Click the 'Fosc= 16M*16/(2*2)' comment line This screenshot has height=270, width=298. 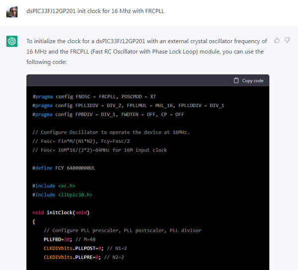click(x=100, y=150)
